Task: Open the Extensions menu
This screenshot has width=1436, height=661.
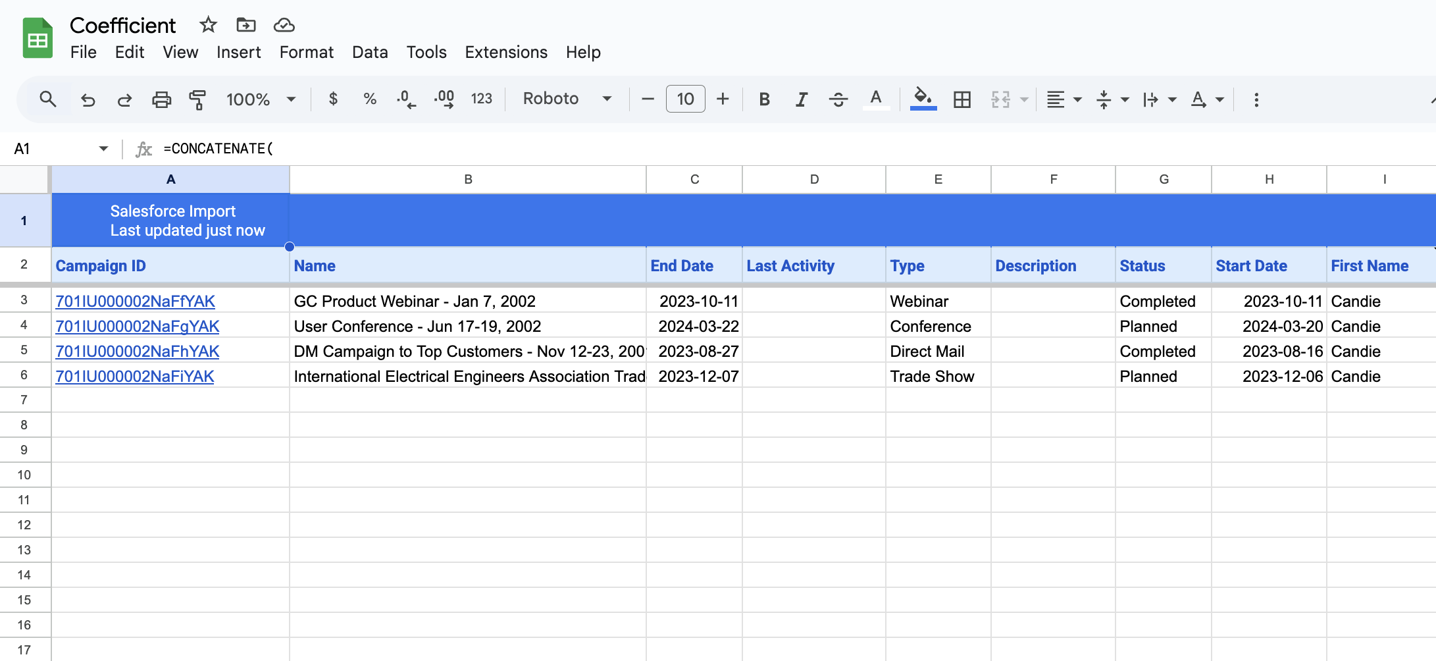Action: point(505,52)
